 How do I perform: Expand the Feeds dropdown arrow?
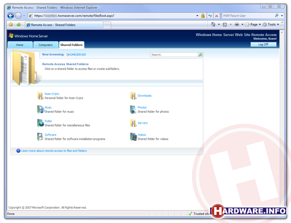coord(231,24)
